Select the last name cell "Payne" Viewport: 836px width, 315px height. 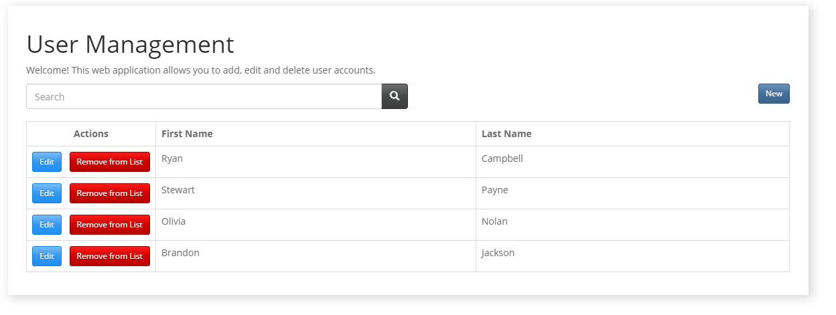pyautogui.click(x=495, y=190)
